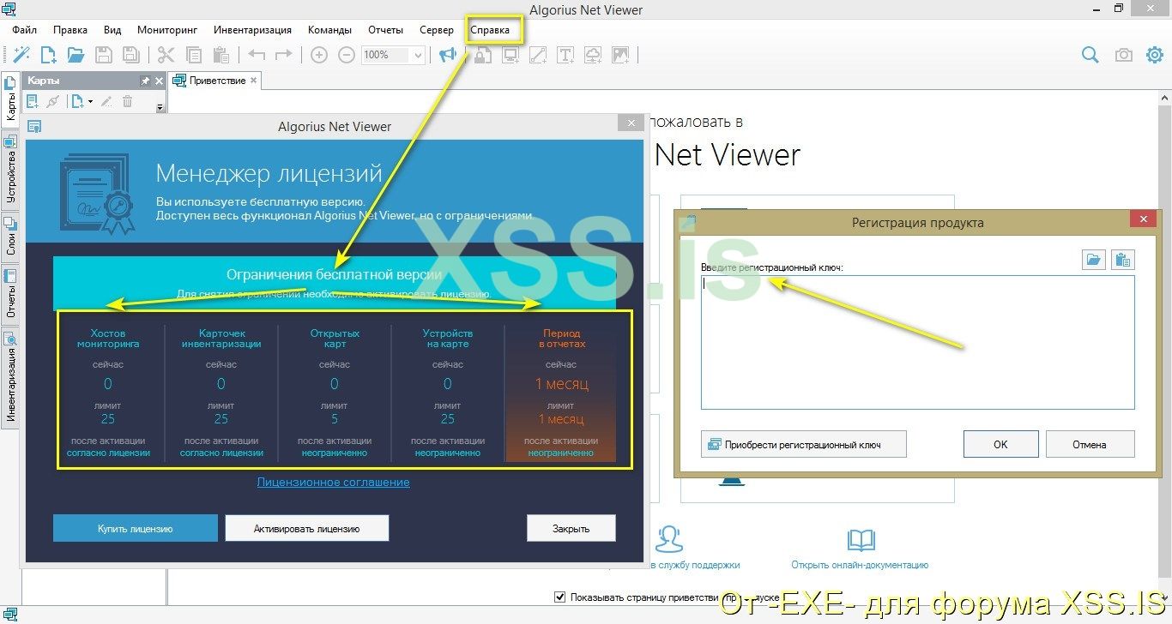The height and width of the screenshot is (624, 1172).
Task: Open settings with the gear icon
Action: tap(1154, 55)
